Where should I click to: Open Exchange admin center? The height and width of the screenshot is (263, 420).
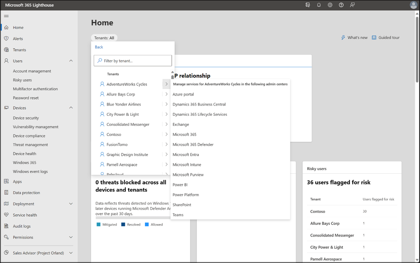[181, 125]
